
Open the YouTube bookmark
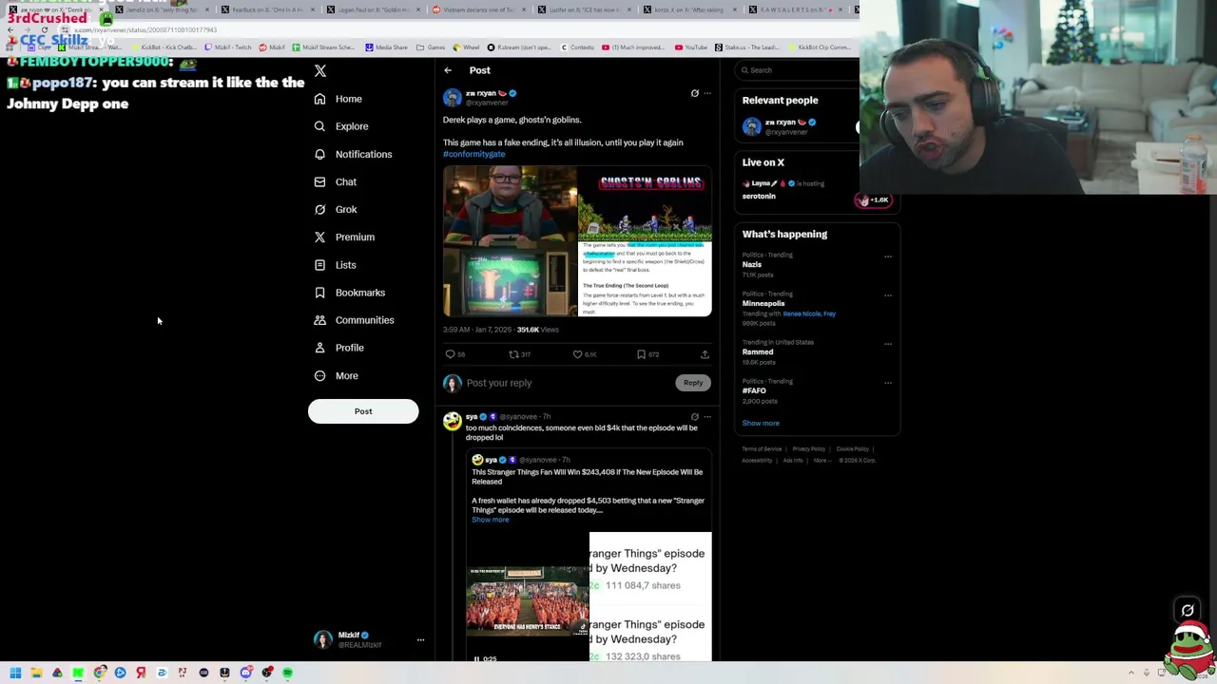(690, 47)
